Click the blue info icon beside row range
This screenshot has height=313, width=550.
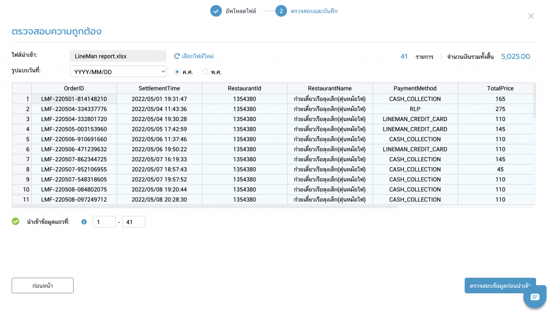pyautogui.click(x=84, y=222)
